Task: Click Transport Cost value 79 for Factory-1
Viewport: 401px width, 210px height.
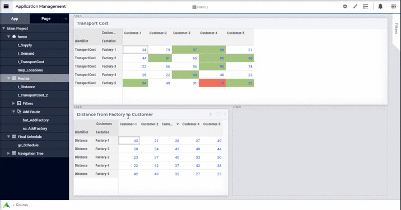Action: click(160, 50)
